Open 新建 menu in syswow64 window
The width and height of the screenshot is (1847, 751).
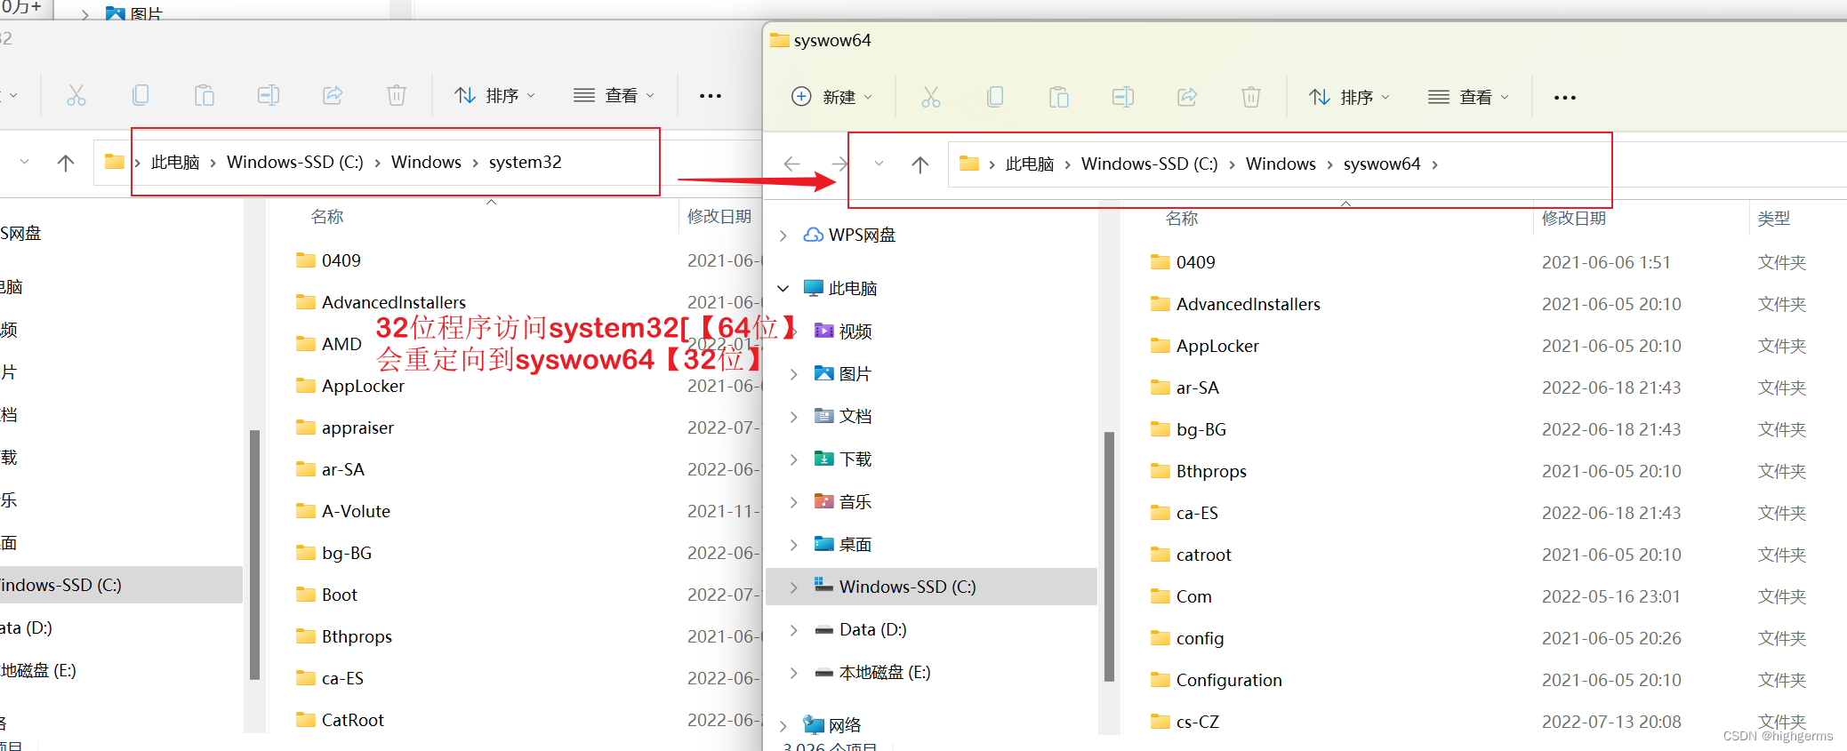pyautogui.click(x=832, y=97)
